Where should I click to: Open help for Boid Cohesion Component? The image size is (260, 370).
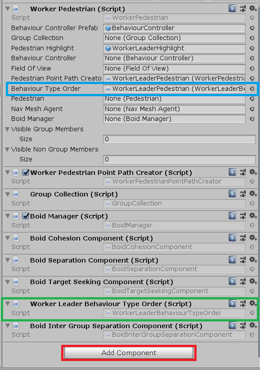pos(232,238)
